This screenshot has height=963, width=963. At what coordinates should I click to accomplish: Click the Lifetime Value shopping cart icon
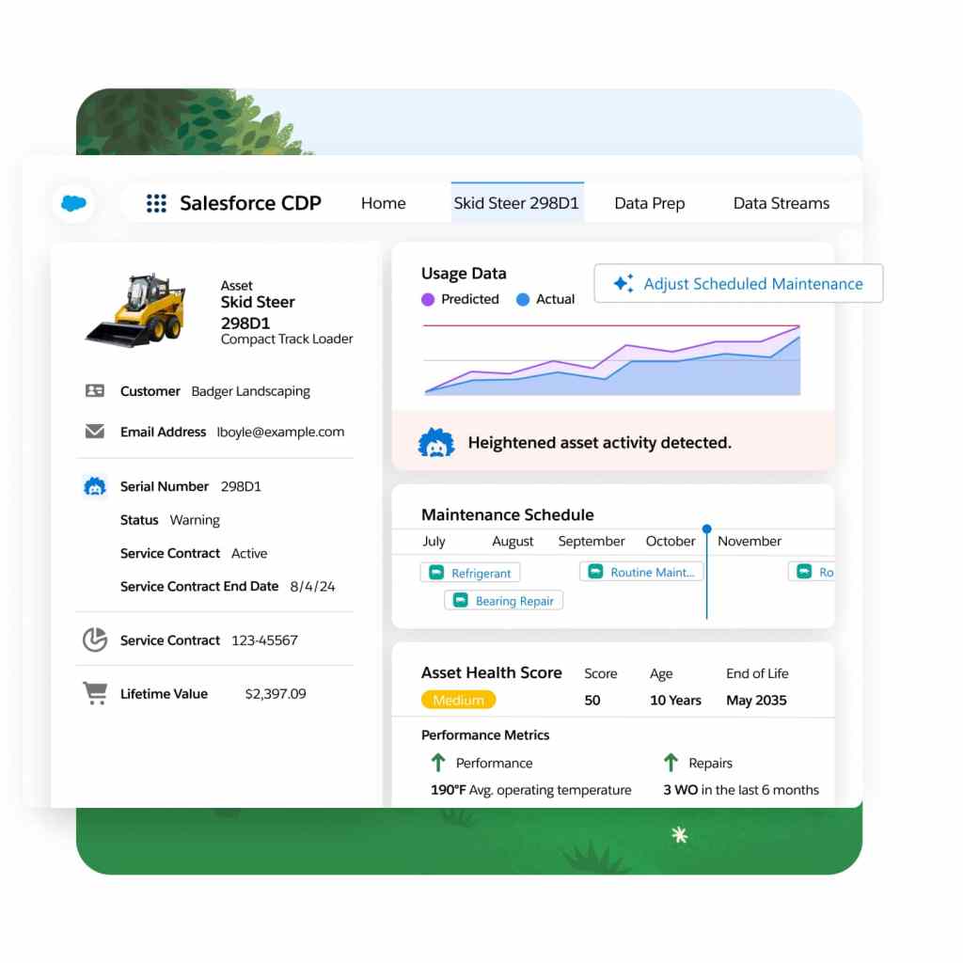[x=95, y=693]
